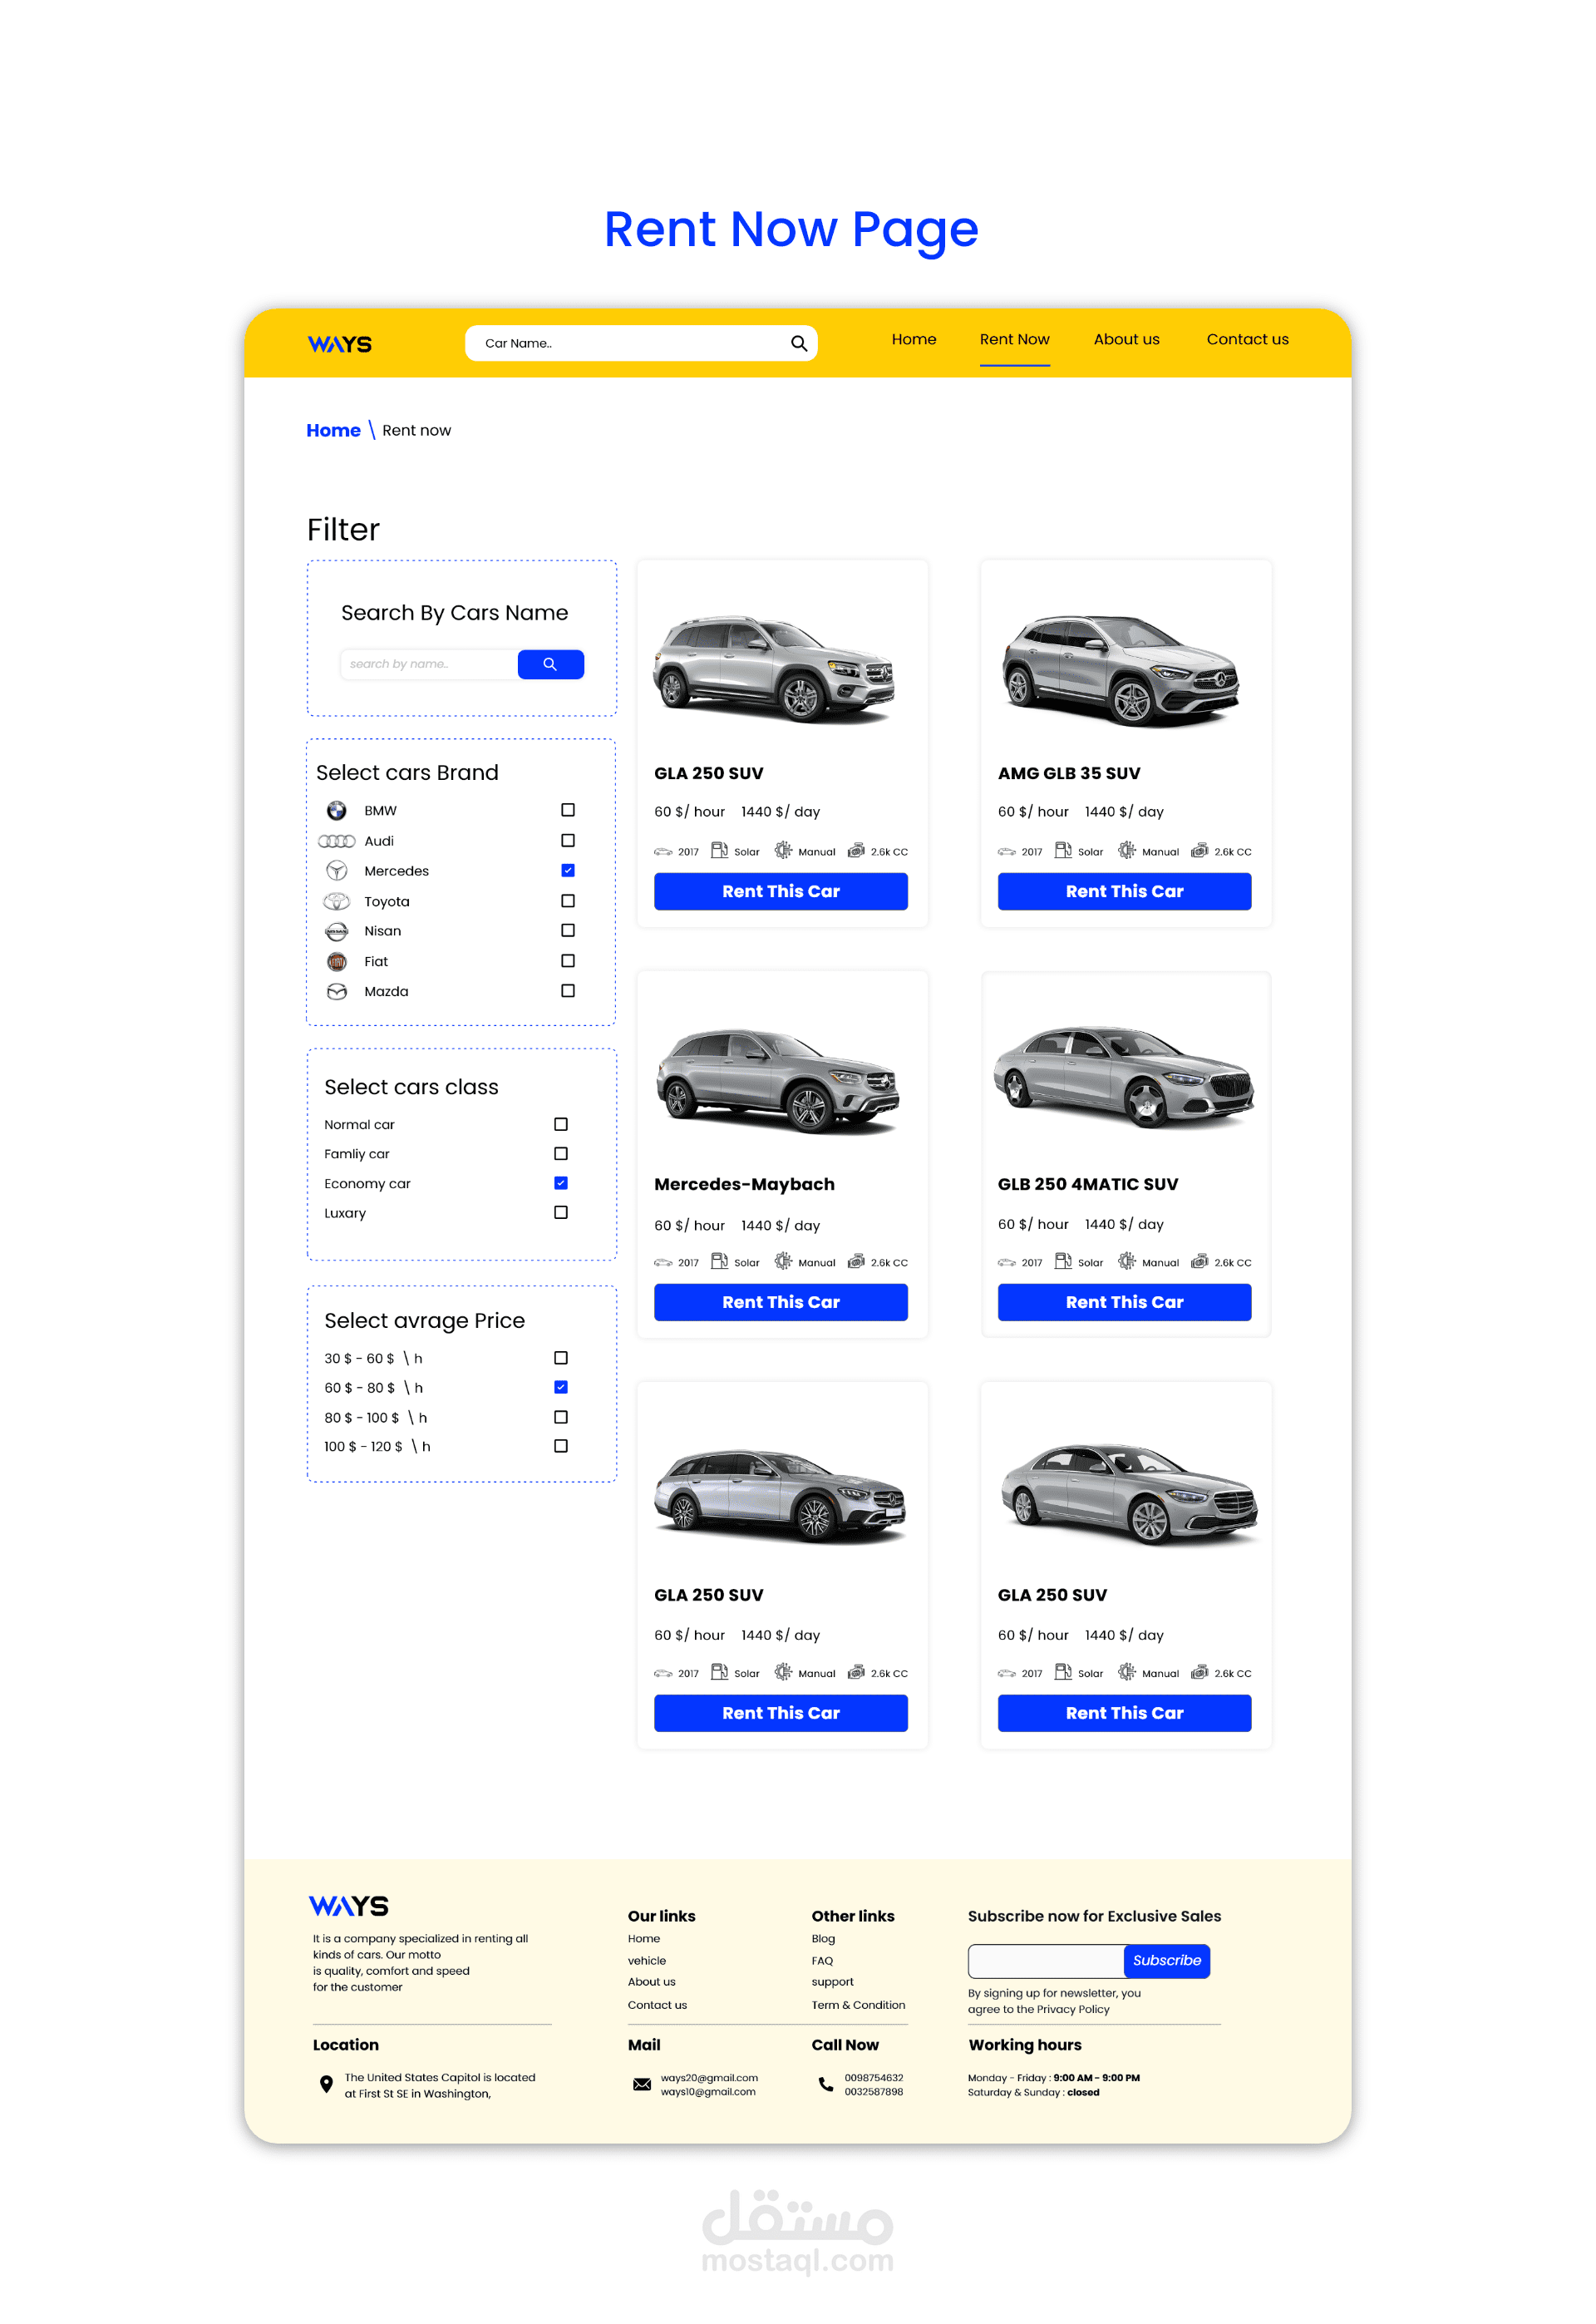
Task: Select the 30 $ - 60 $ price checkbox
Action: (x=561, y=1358)
